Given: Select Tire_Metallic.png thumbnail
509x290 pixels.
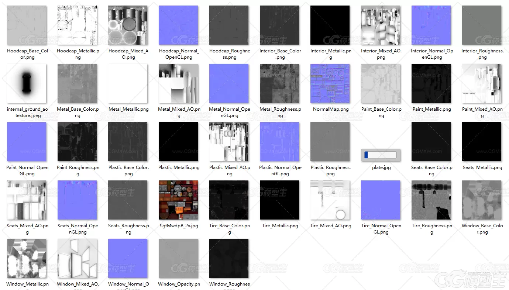Looking at the screenshot, I should click(x=279, y=200).
